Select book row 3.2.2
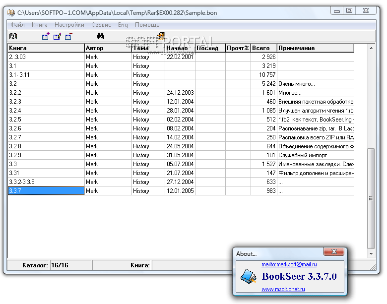The width and height of the screenshot is (387, 304). [x=181, y=93]
